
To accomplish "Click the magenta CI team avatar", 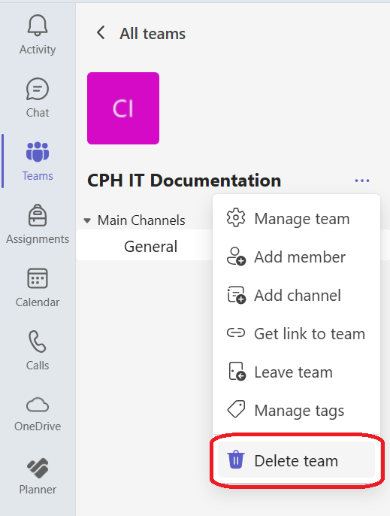I will click(123, 108).
